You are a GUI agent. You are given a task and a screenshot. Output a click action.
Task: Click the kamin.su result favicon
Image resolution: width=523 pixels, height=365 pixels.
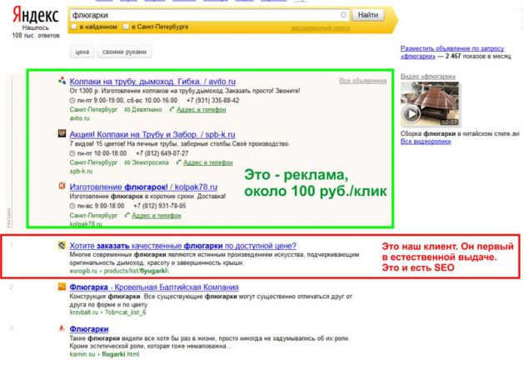coord(62,328)
